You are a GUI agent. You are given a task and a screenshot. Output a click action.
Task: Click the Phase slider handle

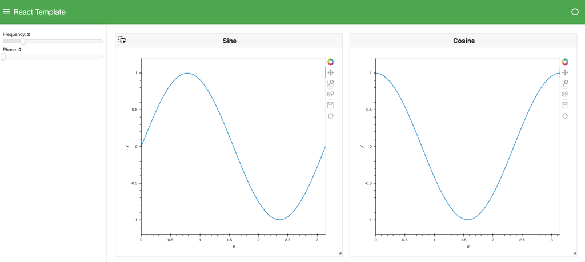coord(3,57)
